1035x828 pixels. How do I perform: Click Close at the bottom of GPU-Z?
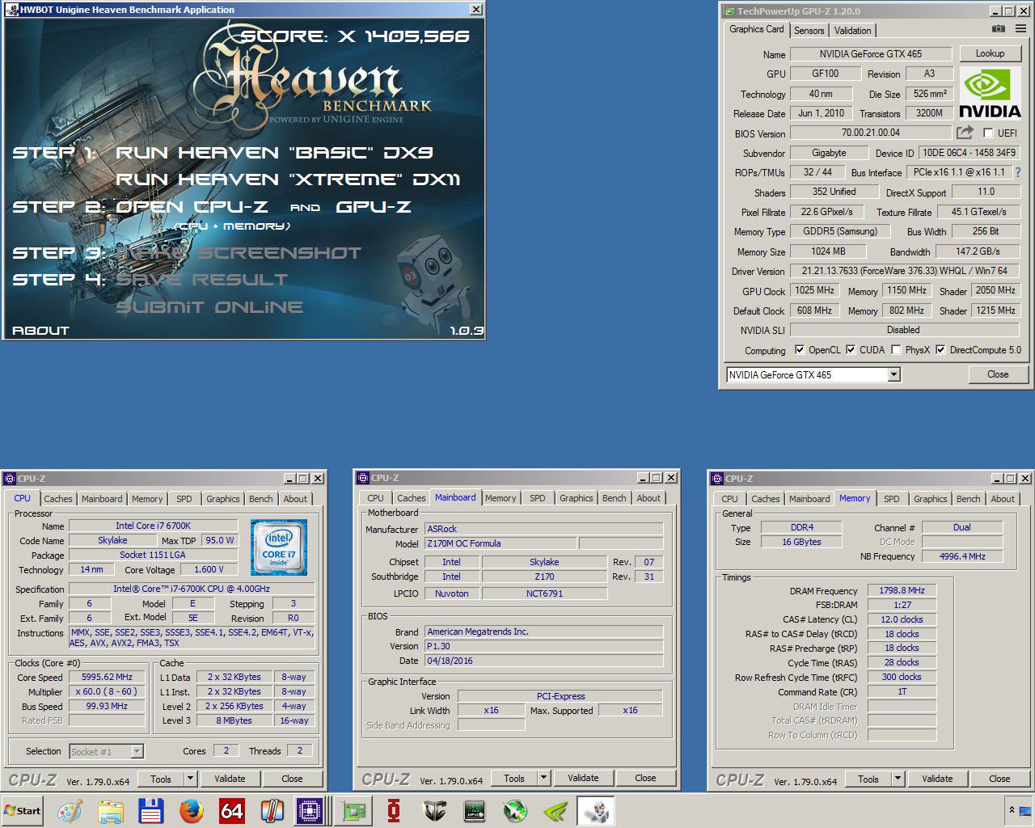(998, 374)
